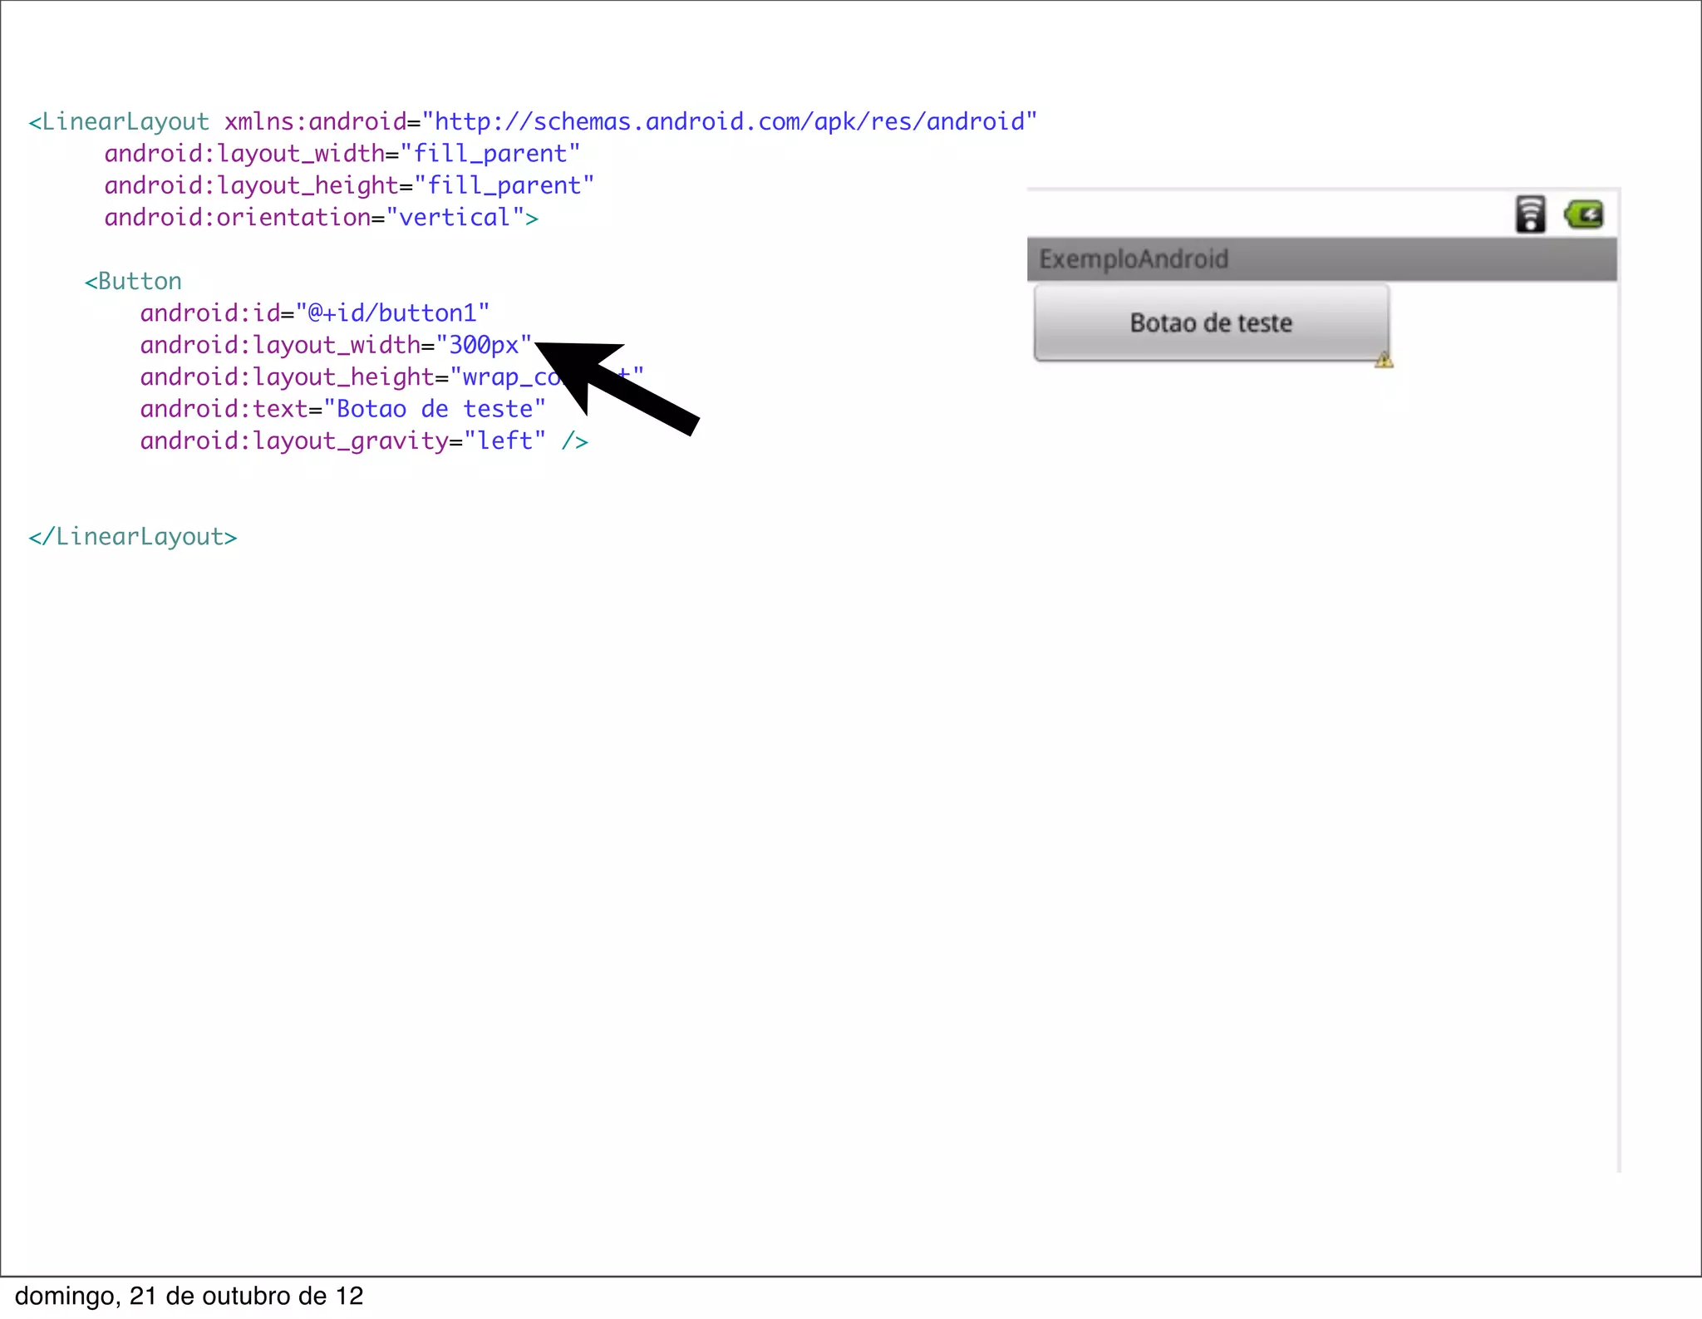Click the green charging battery icon
Screen dimensions: 1702x1319
pyautogui.click(x=1584, y=215)
